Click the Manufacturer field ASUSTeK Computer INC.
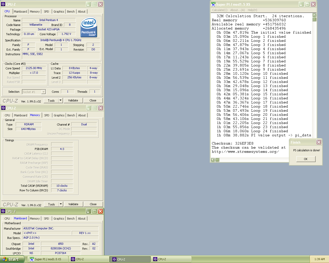 (x=61, y=228)
